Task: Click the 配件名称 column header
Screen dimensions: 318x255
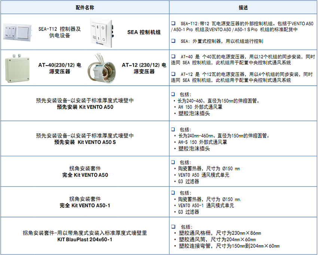Action: coord(85,7)
